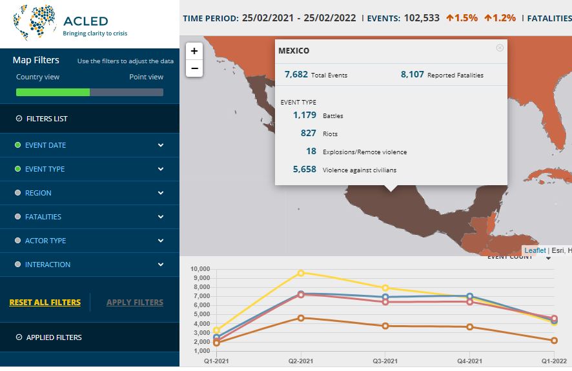
Task: Expand the Interaction filter chevron
Action: pyautogui.click(x=161, y=265)
